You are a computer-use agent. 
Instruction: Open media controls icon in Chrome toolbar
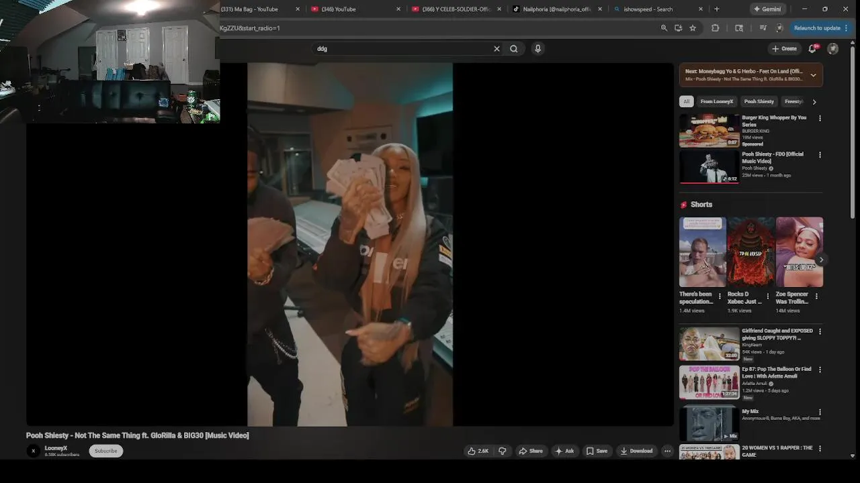[x=763, y=28]
